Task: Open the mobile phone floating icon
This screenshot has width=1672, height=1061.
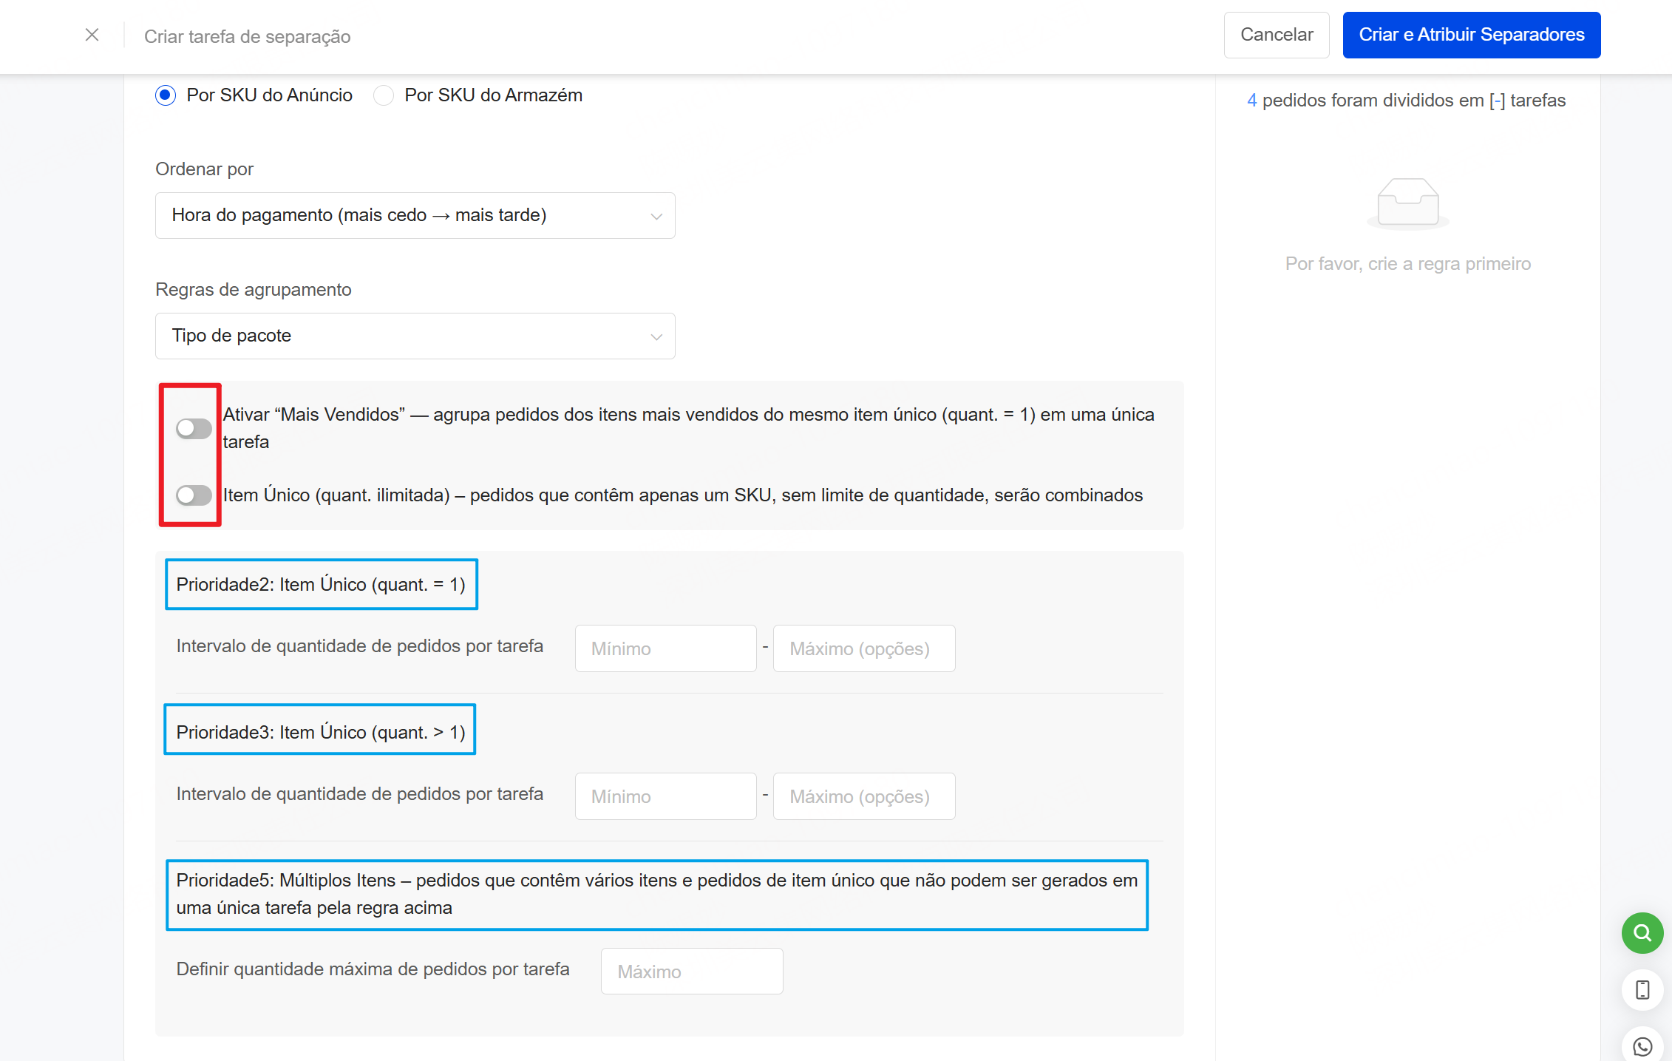Action: pyautogui.click(x=1642, y=989)
